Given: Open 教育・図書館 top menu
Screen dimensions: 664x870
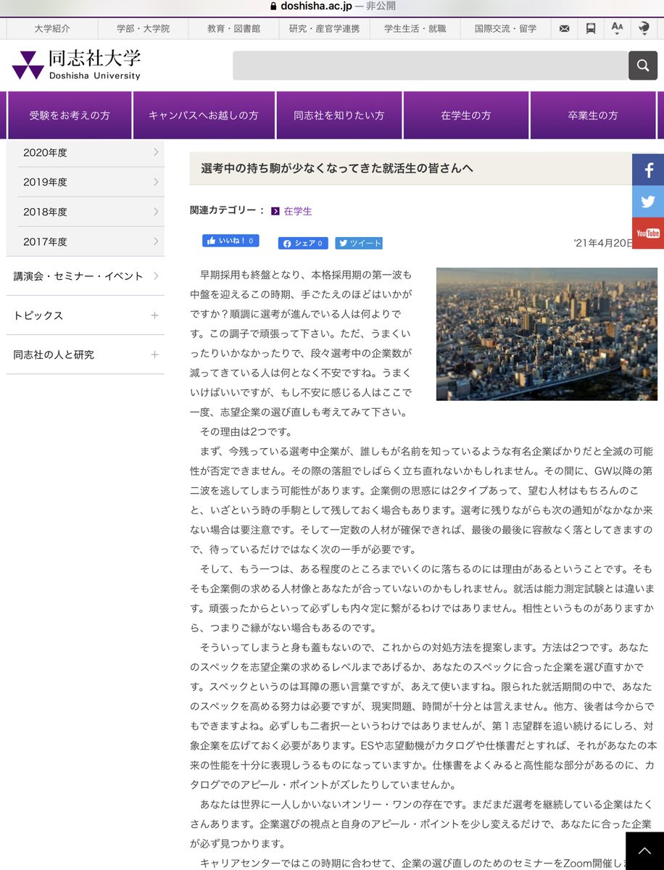Looking at the screenshot, I should tap(233, 28).
